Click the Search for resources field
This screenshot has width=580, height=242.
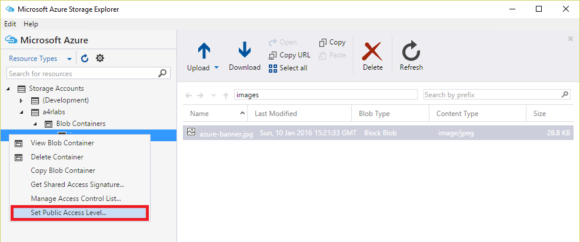(82, 74)
